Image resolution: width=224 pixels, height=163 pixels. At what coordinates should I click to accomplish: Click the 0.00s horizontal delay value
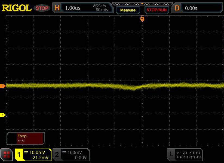[x=191, y=8]
